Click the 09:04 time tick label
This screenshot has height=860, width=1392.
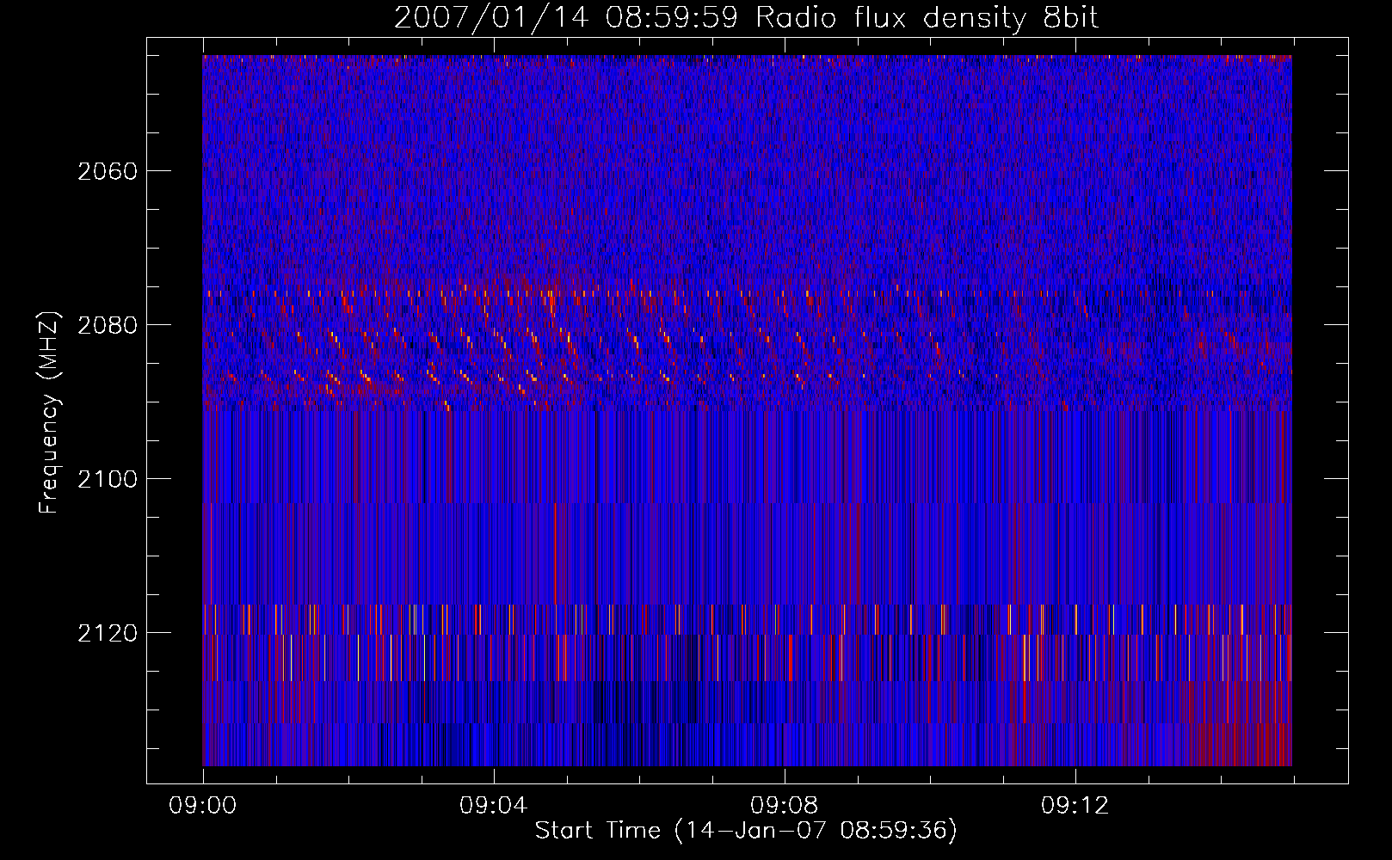494,806
